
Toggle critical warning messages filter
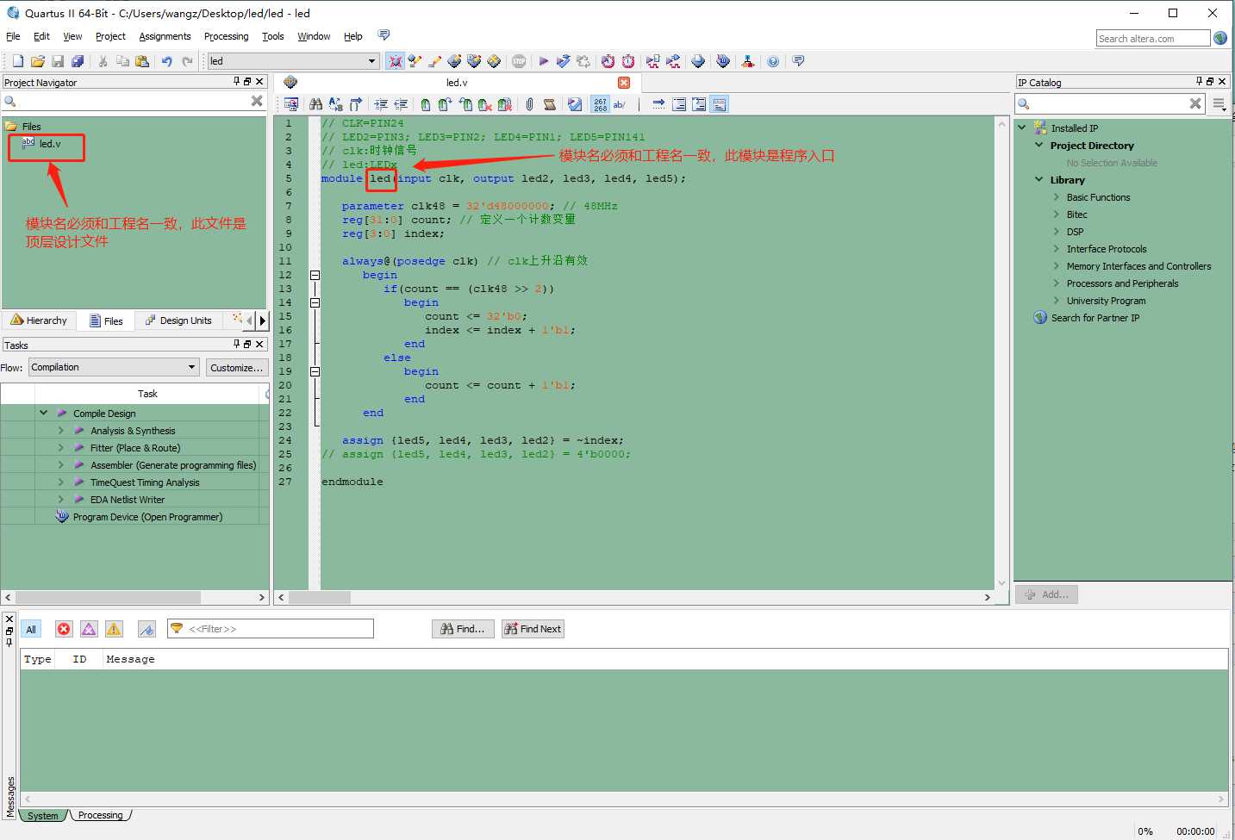click(89, 629)
